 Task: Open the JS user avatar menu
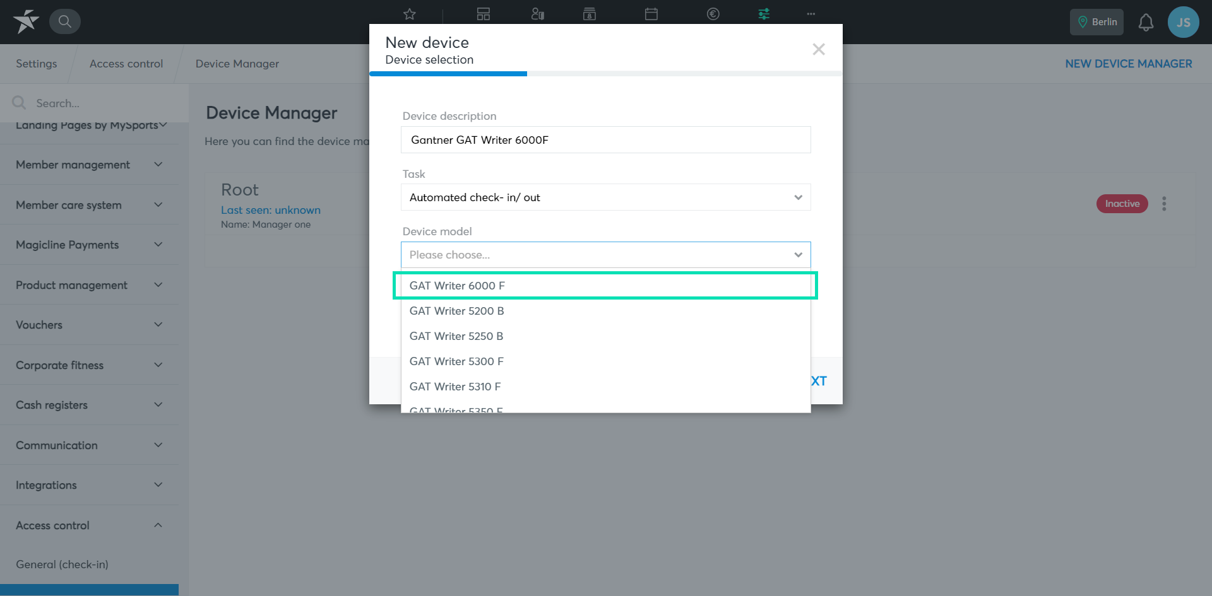1183,22
